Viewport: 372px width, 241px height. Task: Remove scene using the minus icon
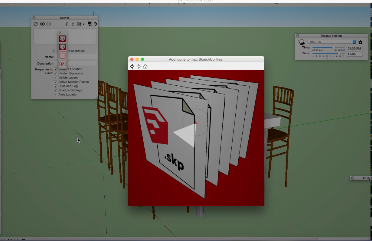[49, 24]
